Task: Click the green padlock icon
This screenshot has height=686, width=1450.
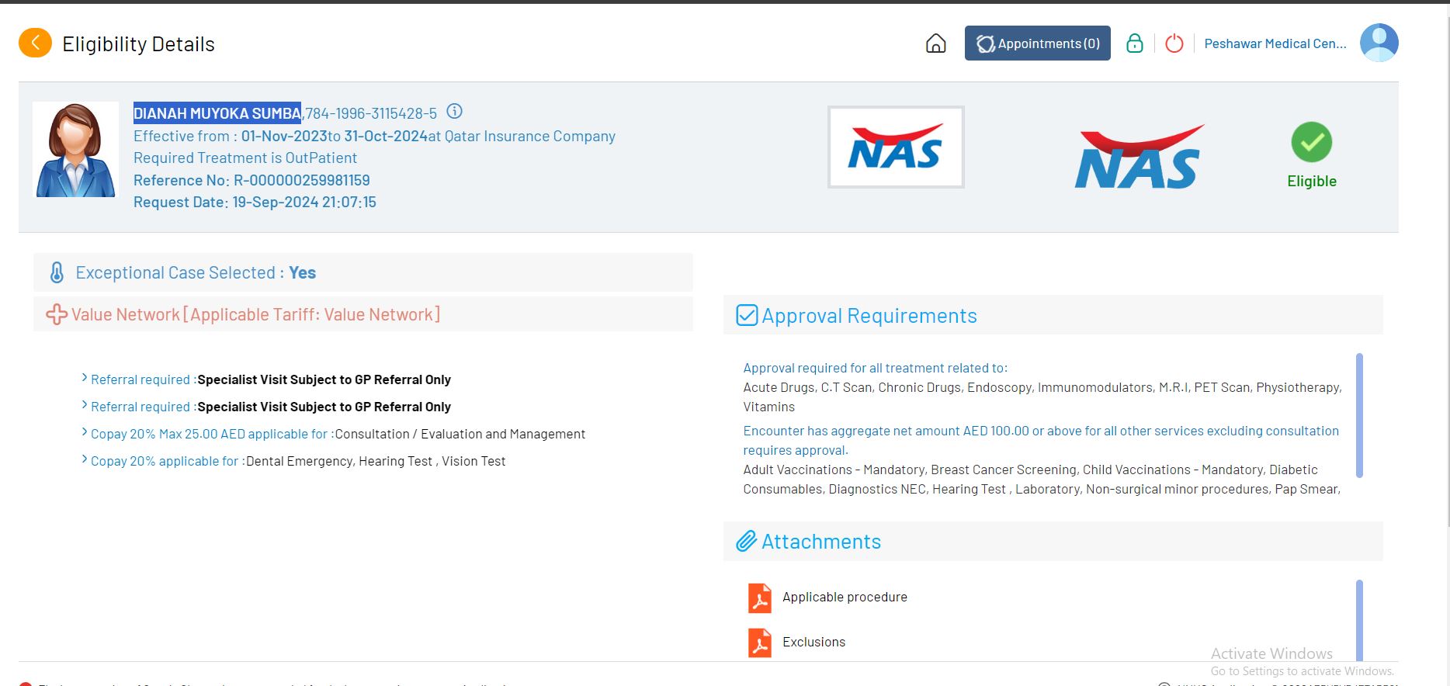Action: point(1134,43)
